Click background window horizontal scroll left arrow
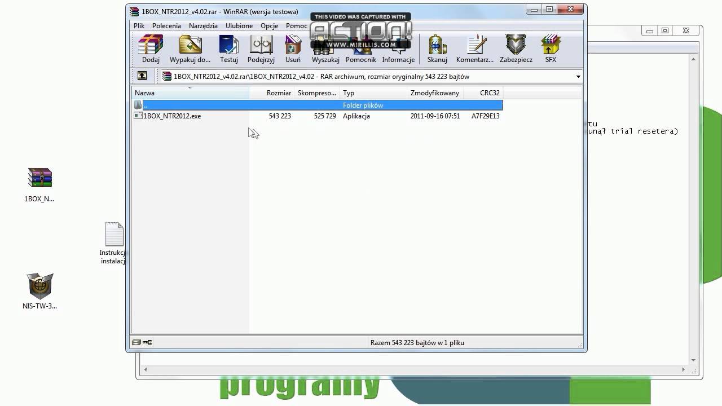 click(x=146, y=370)
